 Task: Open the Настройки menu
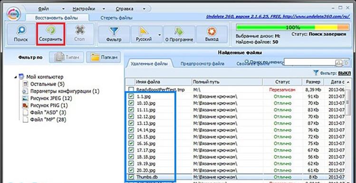coord(84,9)
